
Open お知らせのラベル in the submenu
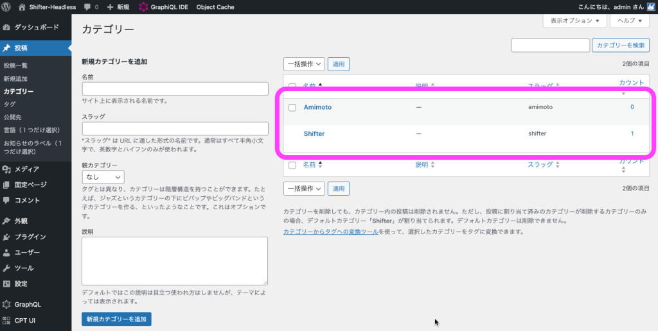33,147
